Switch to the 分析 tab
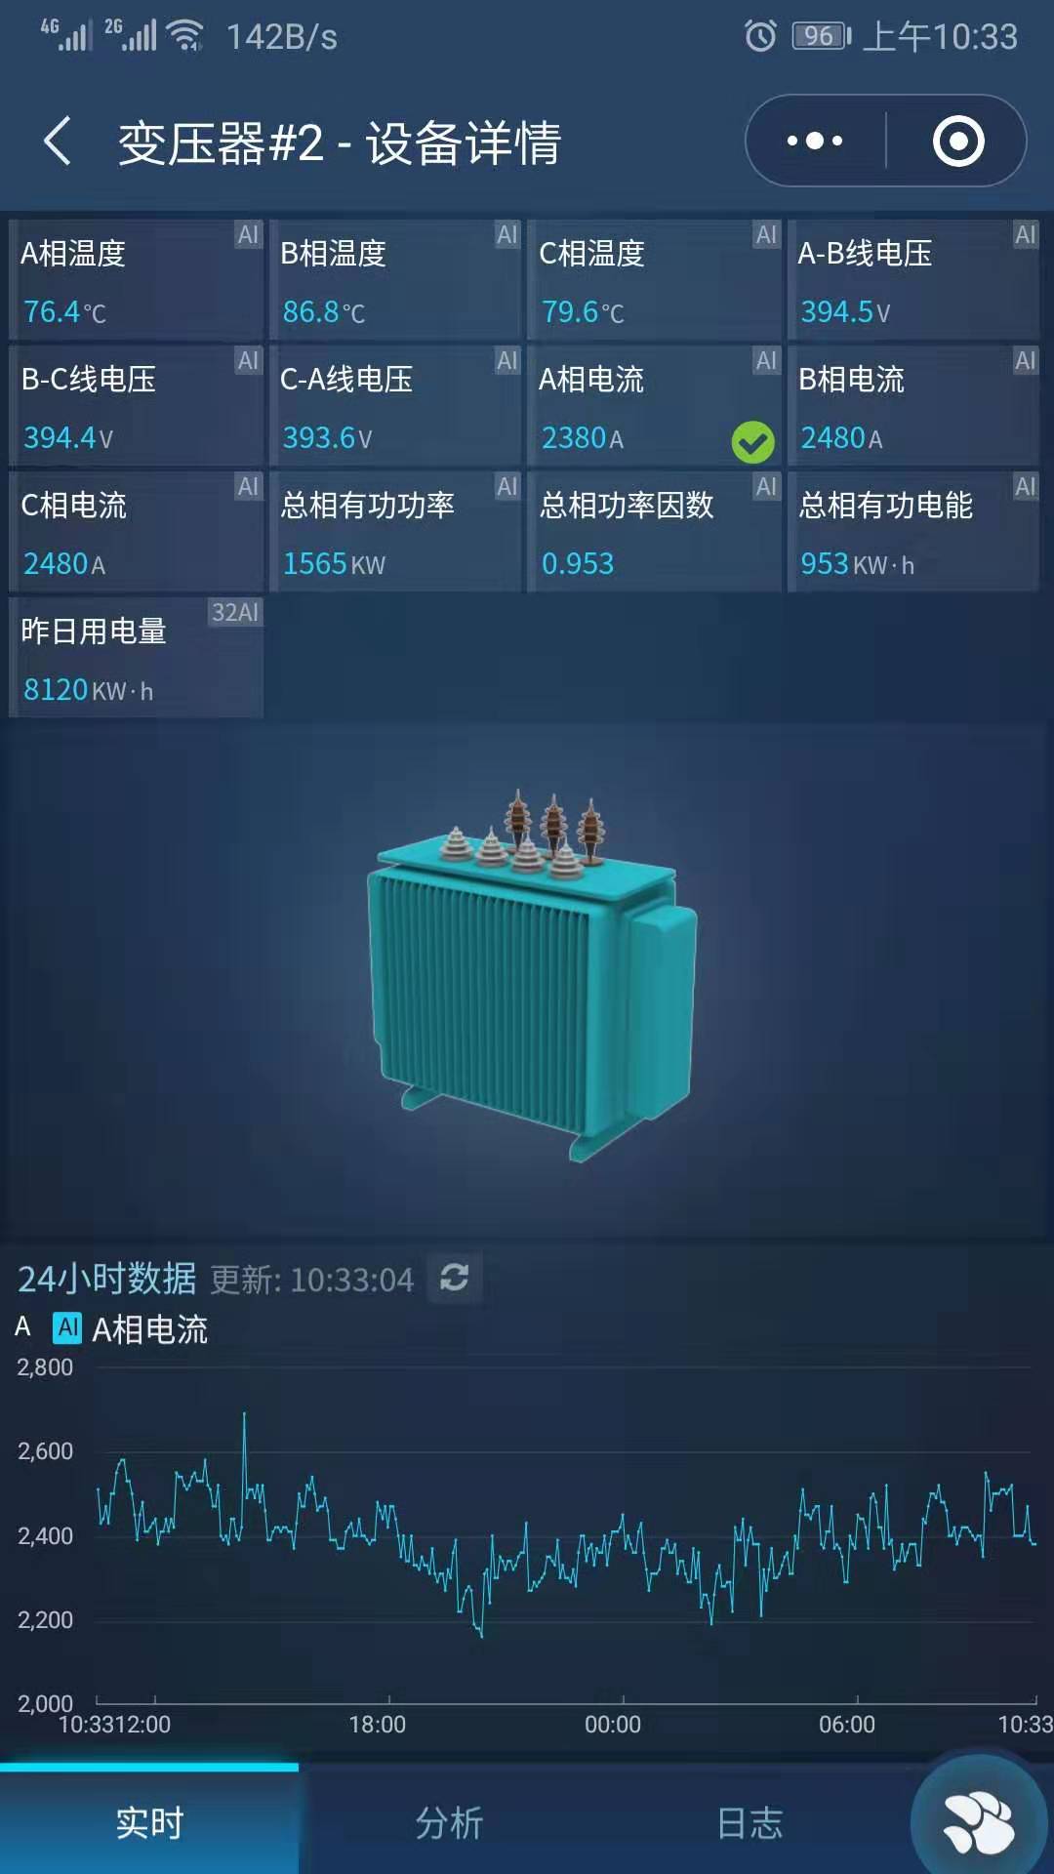The height and width of the screenshot is (1874, 1054). pos(449,1822)
